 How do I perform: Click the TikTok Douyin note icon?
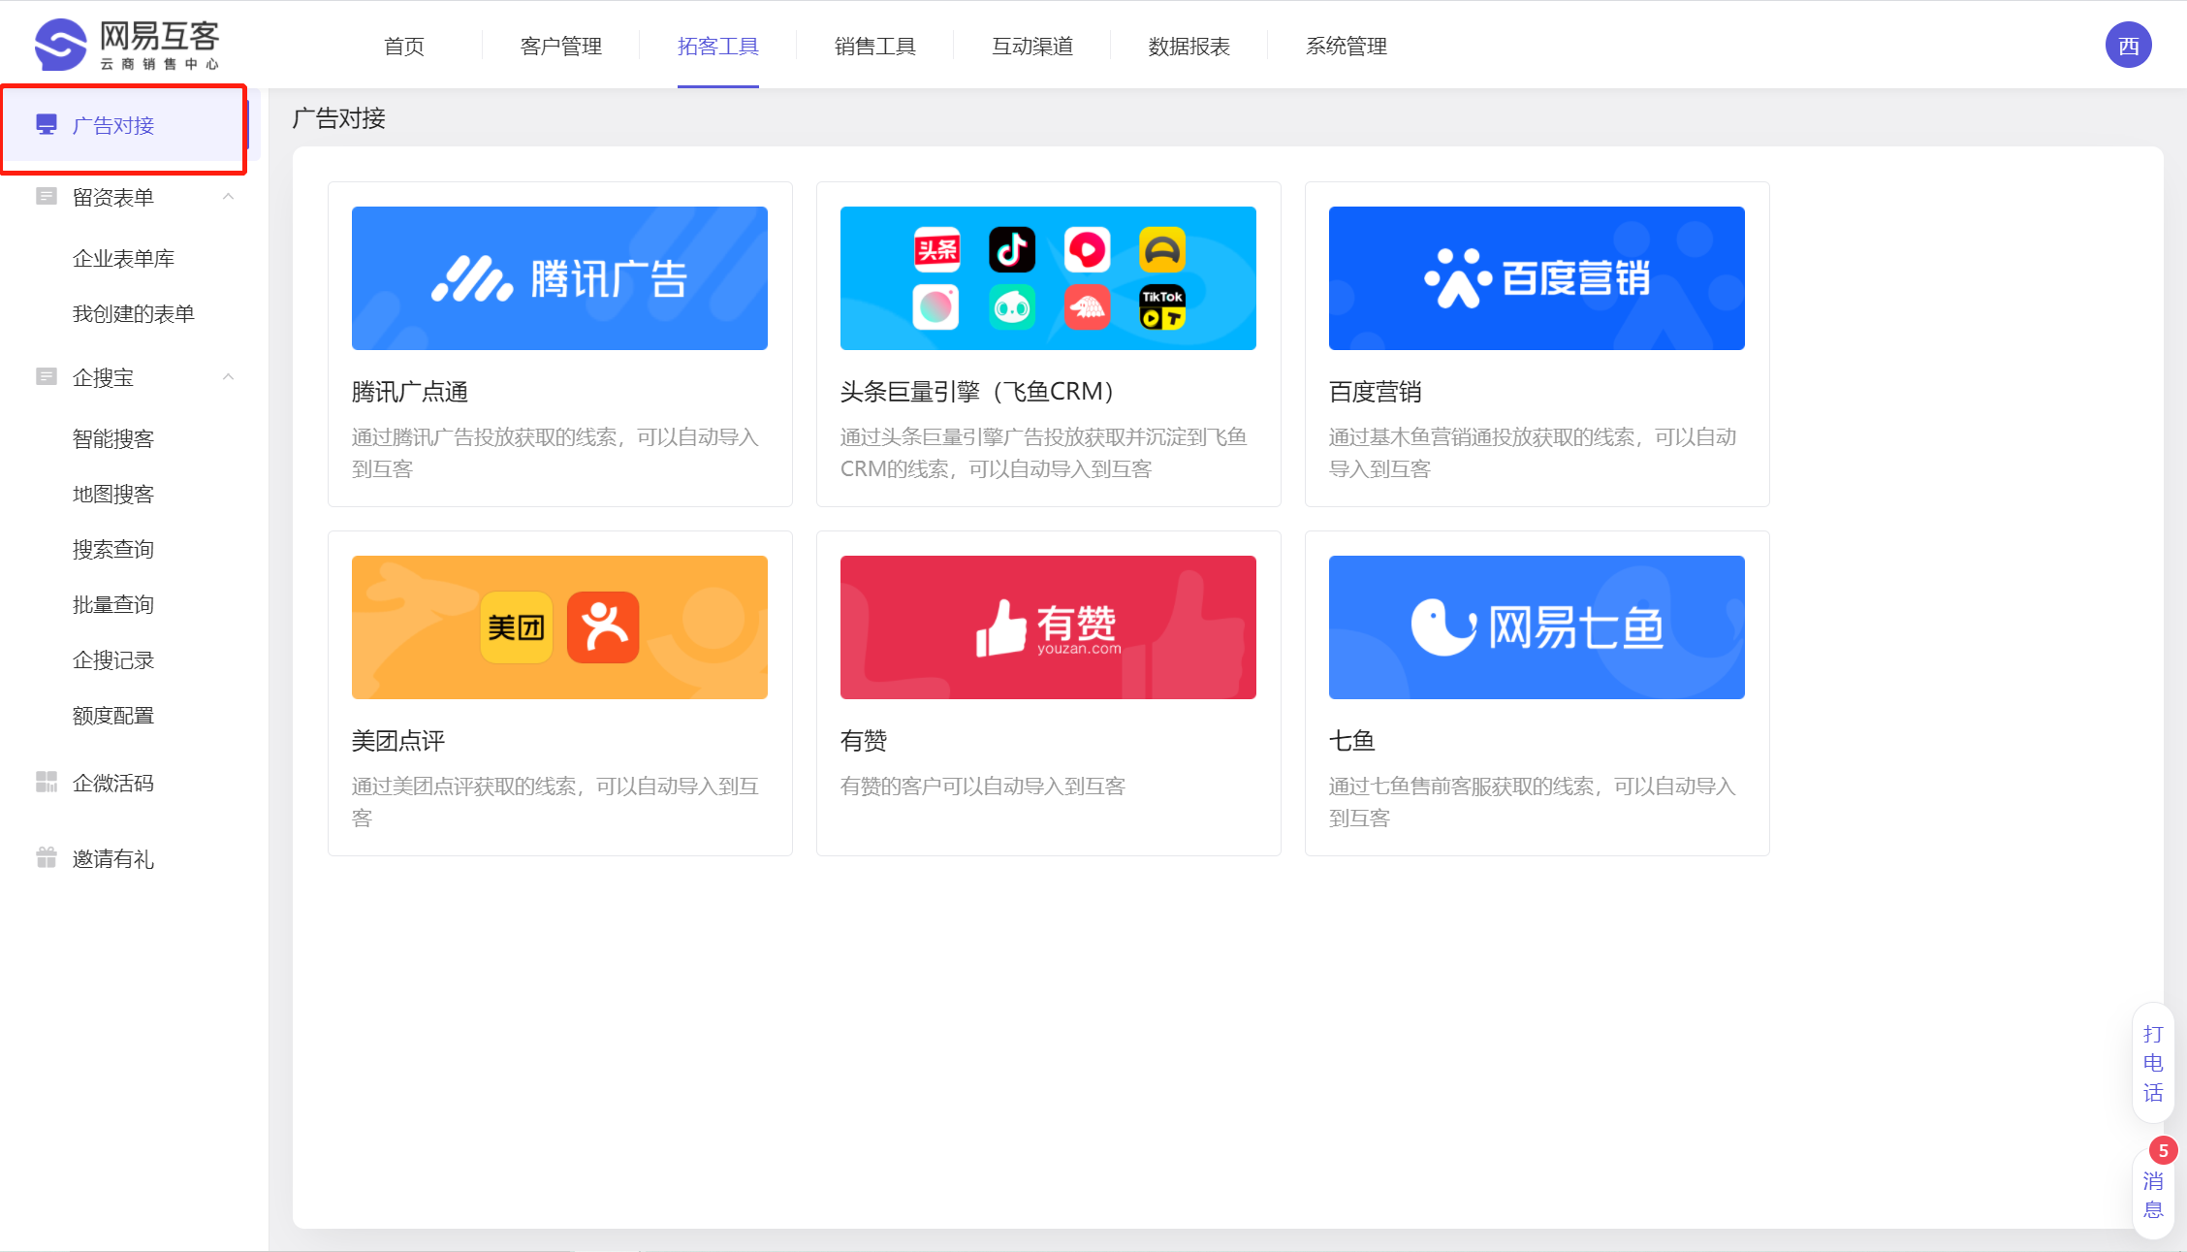click(x=1012, y=250)
